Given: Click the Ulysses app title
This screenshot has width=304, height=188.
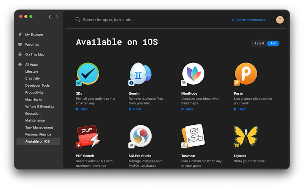Looking at the screenshot, I should click(x=240, y=156).
